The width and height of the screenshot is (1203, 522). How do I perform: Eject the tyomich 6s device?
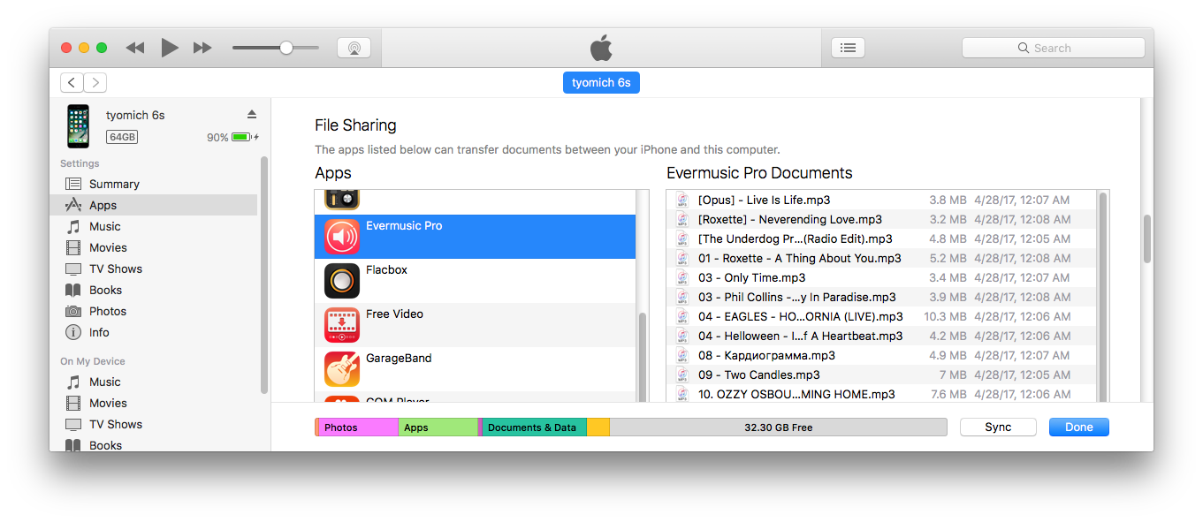click(252, 114)
